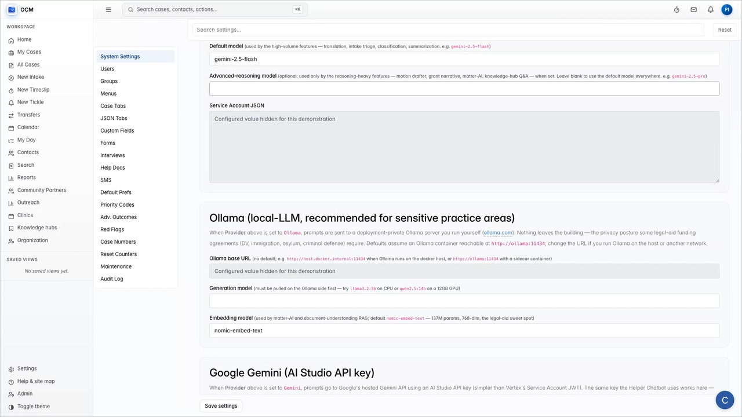Open the mail envelope icon
The height and width of the screenshot is (417, 742).
[x=693, y=9]
